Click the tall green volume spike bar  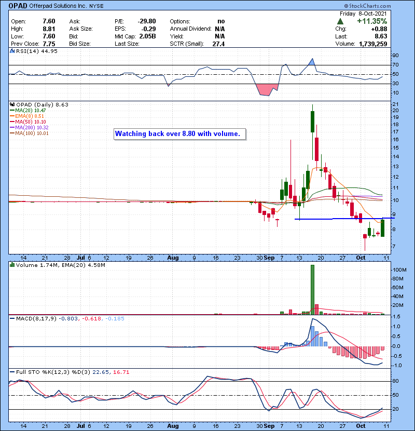point(313,290)
